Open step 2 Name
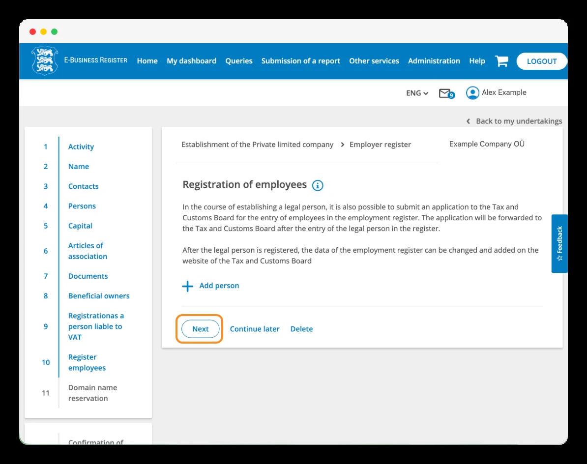Image resolution: width=587 pixels, height=464 pixels. pos(79,167)
